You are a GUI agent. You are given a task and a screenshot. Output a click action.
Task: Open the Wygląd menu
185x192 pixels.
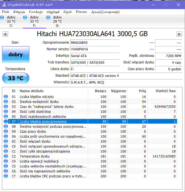tap(53, 12)
